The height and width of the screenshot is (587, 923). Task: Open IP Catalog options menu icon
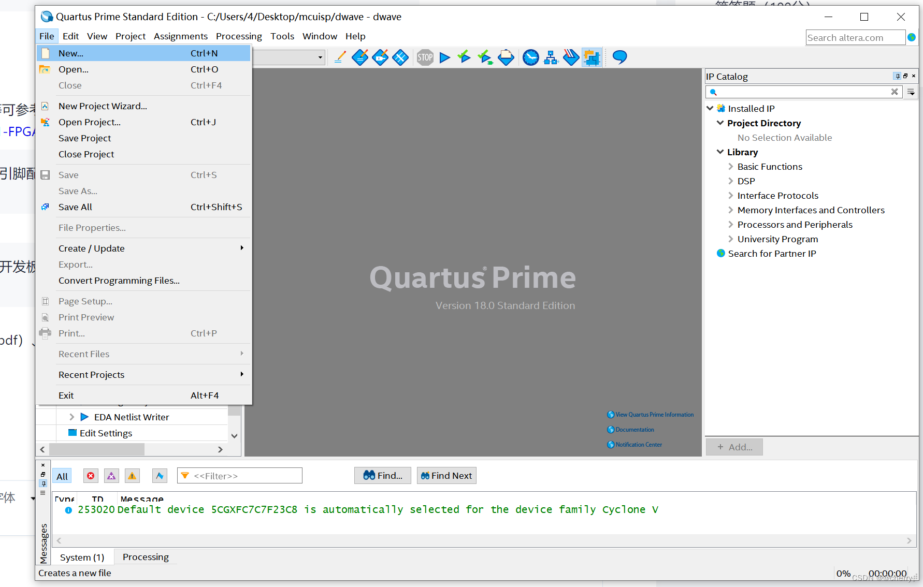(911, 92)
